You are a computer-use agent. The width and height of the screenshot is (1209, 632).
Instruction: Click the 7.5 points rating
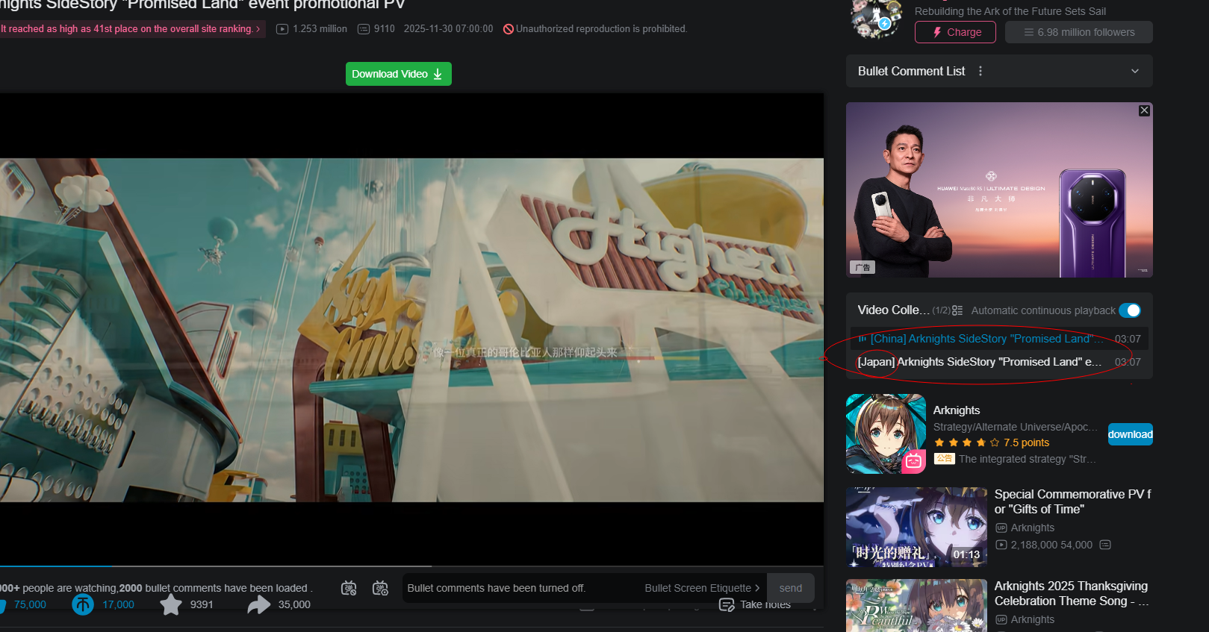click(1027, 442)
